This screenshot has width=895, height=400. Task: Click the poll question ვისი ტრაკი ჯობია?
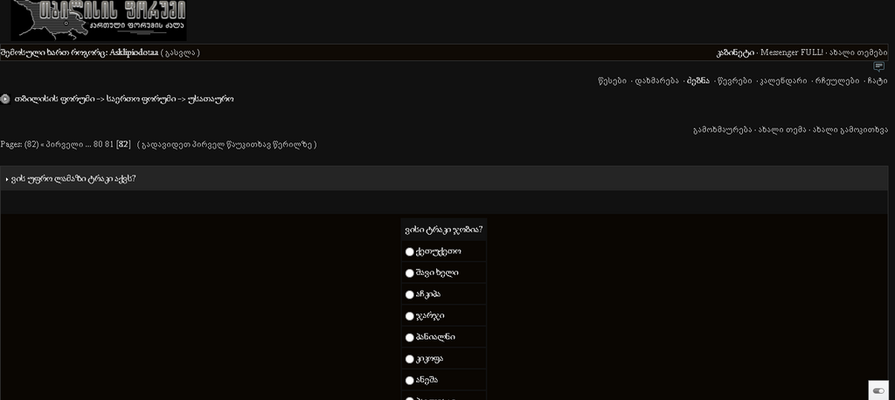coord(443,230)
